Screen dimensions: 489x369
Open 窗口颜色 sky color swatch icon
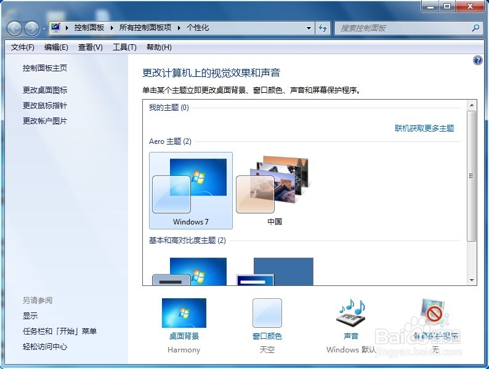pos(267,313)
